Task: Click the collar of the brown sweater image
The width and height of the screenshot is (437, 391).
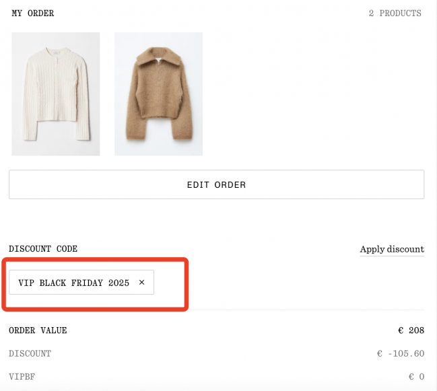Action: tap(158, 62)
